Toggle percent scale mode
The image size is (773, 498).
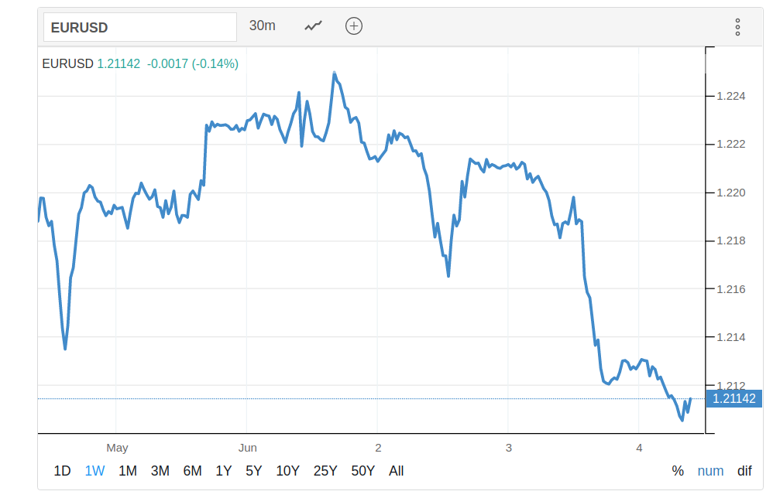(x=678, y=471)
